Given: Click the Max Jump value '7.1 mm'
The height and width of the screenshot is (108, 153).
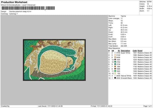Looking at the screenshot, I should (123, 44).
